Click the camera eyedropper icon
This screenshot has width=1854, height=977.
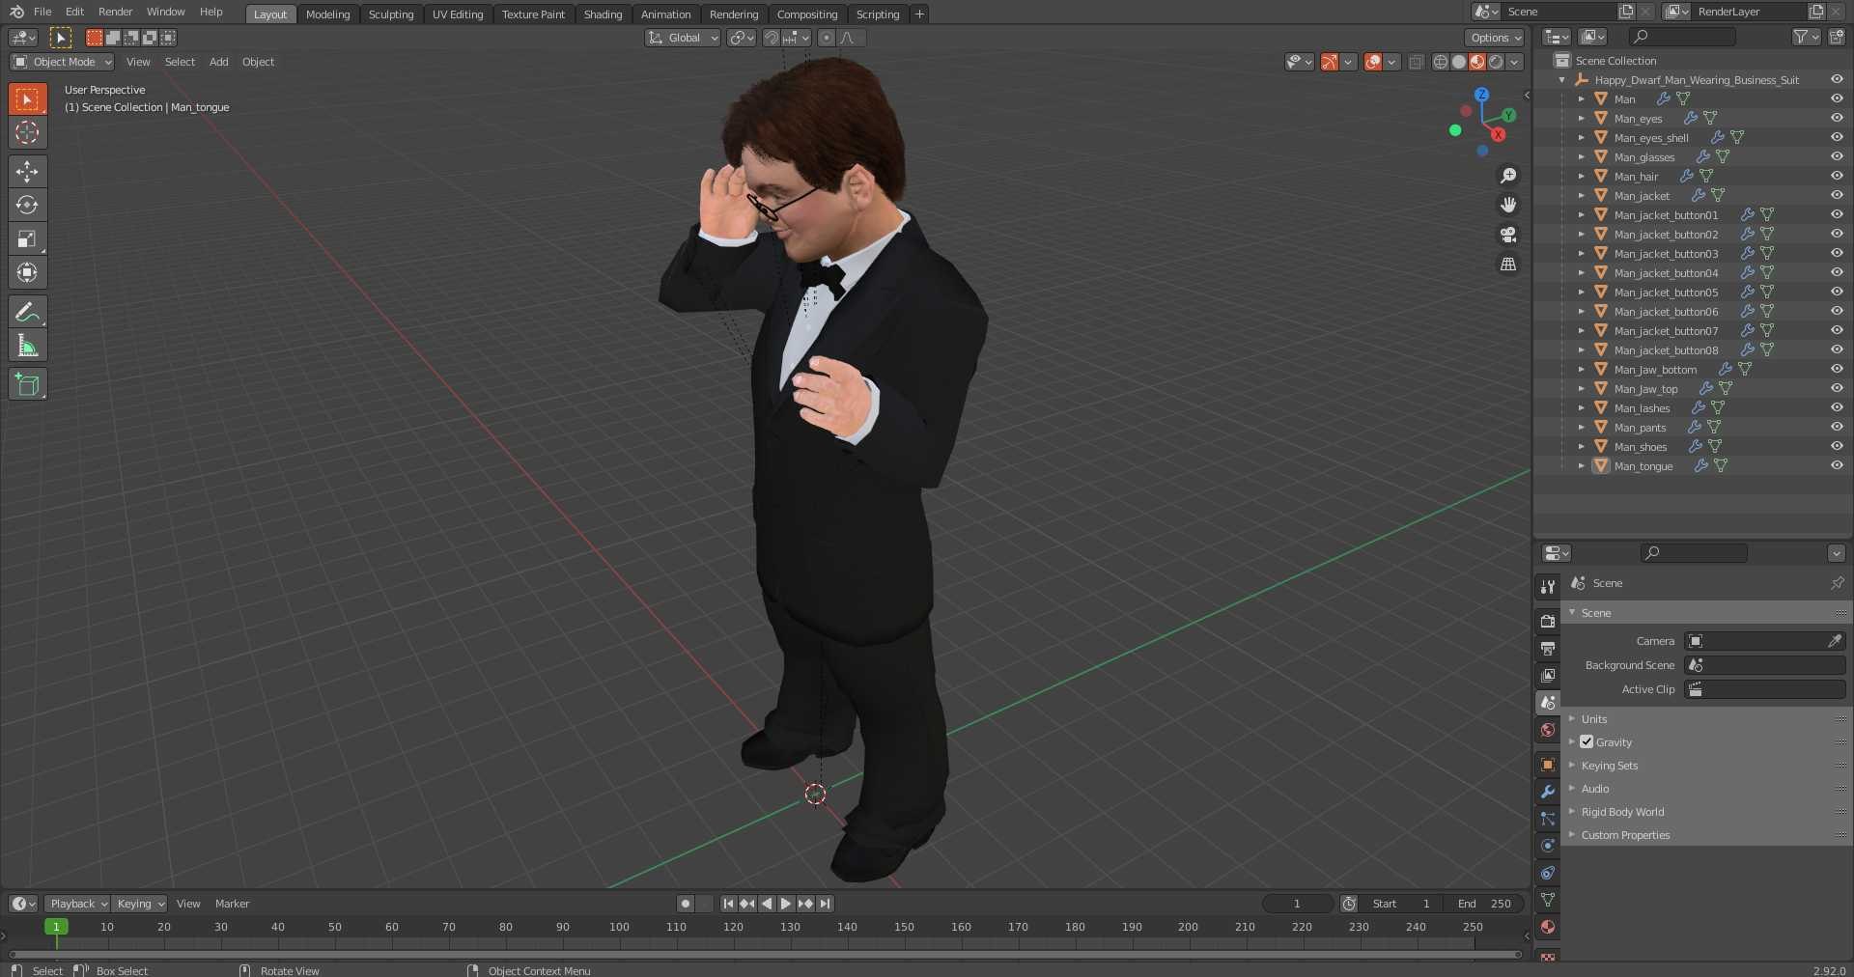(x=1835, y=641)
